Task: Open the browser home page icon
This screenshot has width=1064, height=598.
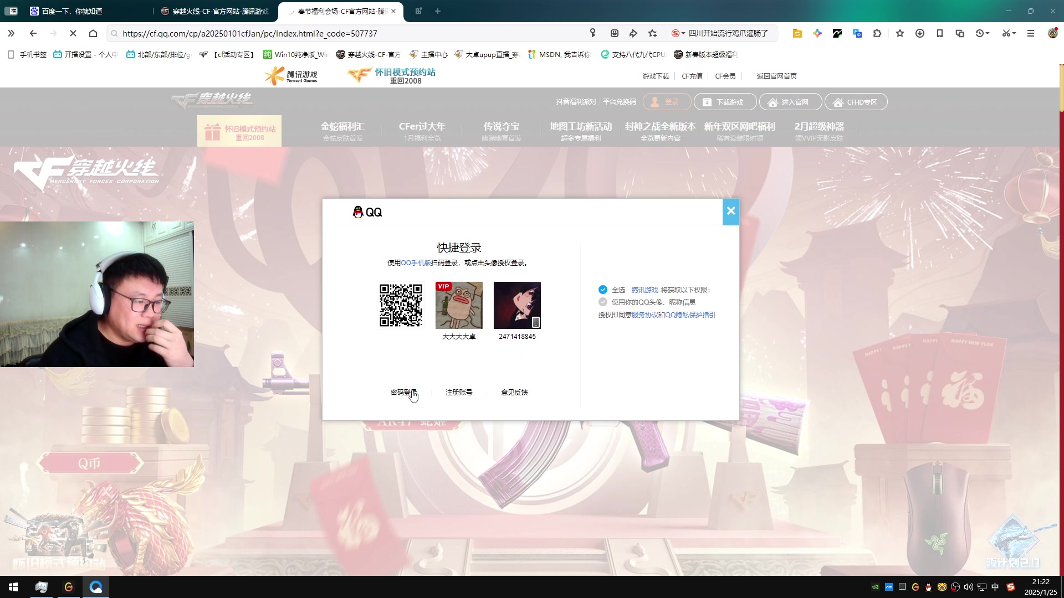Action: 93,33
